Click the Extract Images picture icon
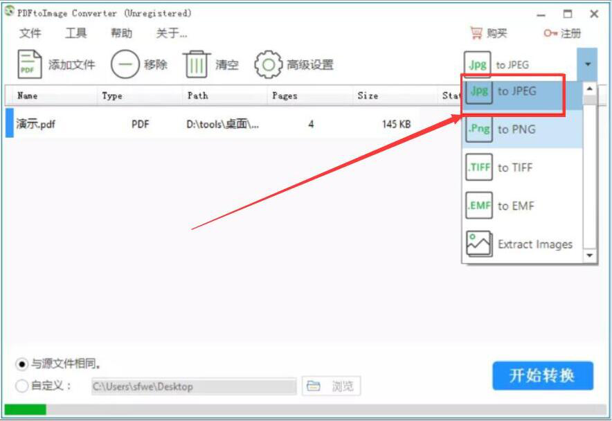Screen dimensions: 612x421 [479, 244]
